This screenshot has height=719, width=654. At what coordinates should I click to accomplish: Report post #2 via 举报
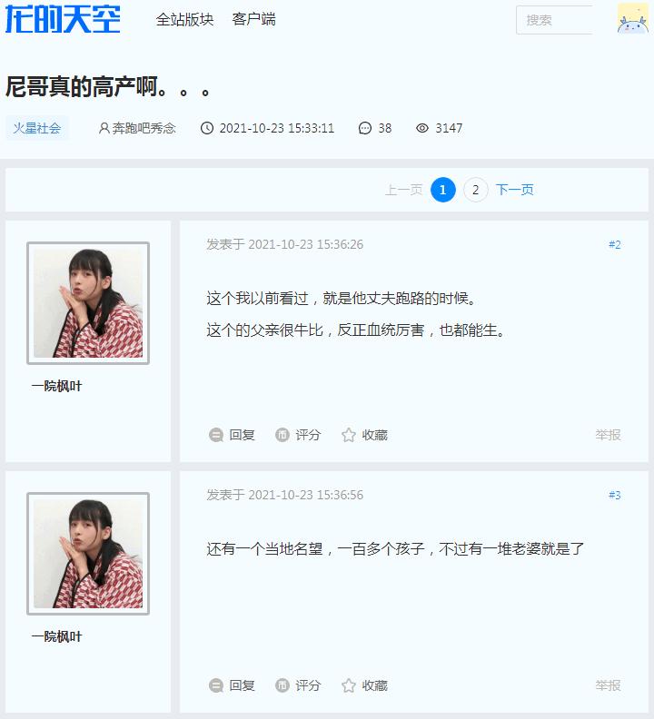[x=608, y=435]
